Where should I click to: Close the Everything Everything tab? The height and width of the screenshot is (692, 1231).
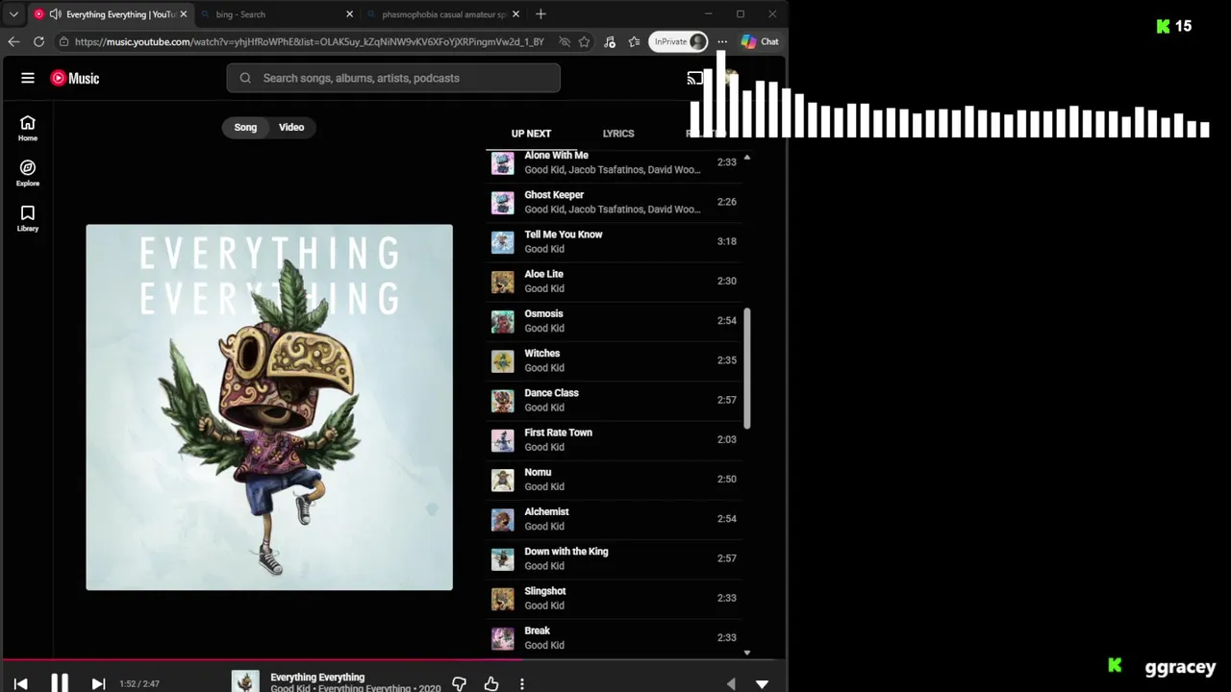point(183,14)
